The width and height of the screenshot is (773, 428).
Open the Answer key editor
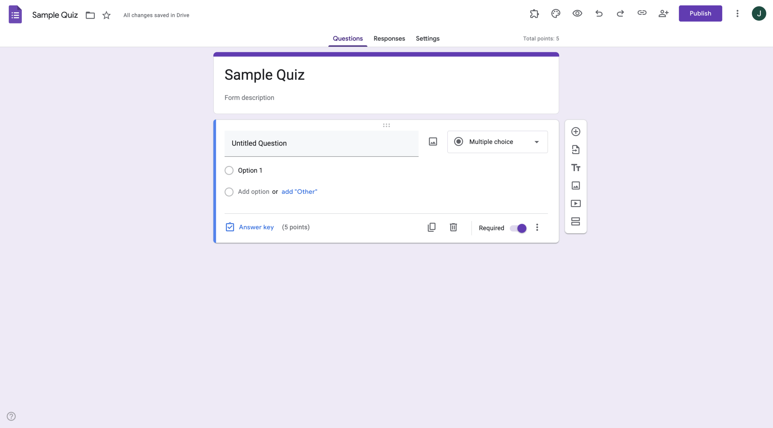click(x=256, y=227)
